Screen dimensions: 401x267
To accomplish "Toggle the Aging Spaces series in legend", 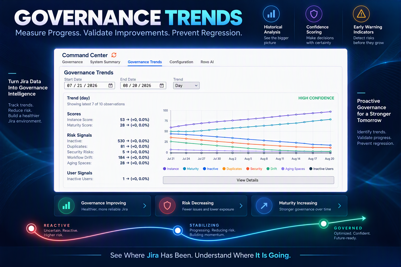I will 293,169.
